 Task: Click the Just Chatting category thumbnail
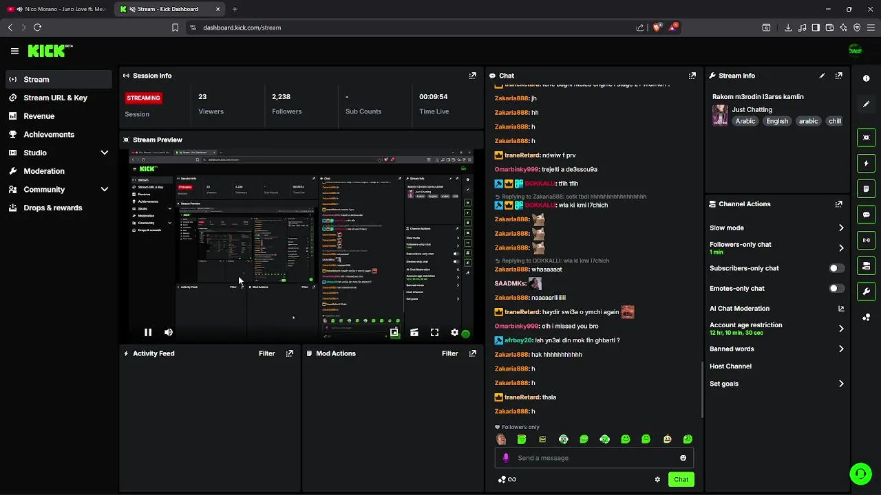click(x=720, y=115)
